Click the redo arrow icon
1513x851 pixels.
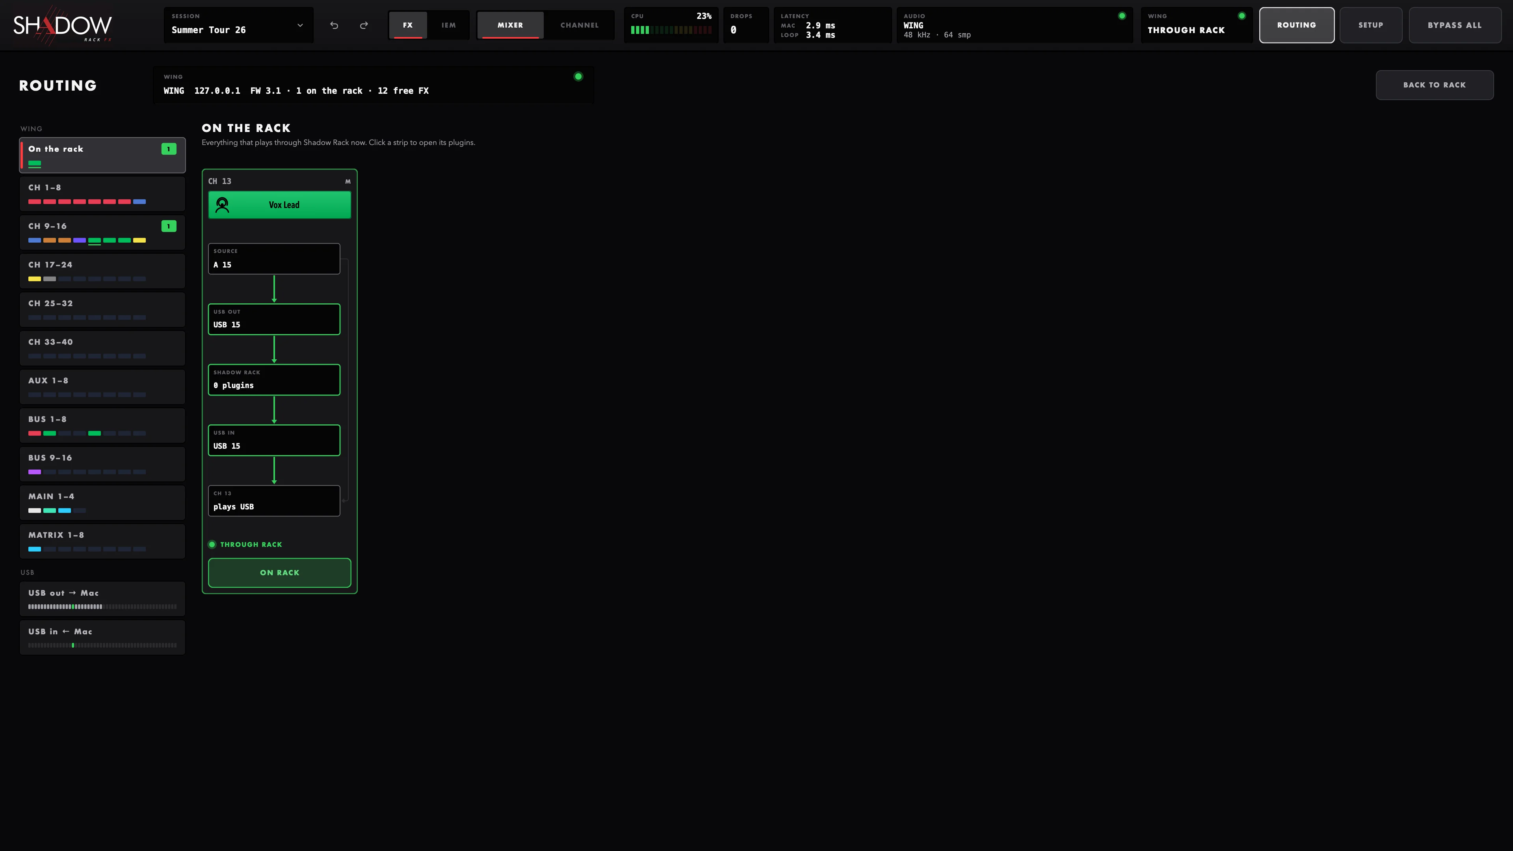point(364,25)
